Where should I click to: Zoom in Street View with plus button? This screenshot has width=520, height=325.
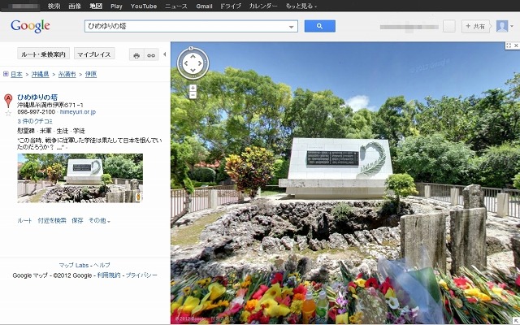193,88
